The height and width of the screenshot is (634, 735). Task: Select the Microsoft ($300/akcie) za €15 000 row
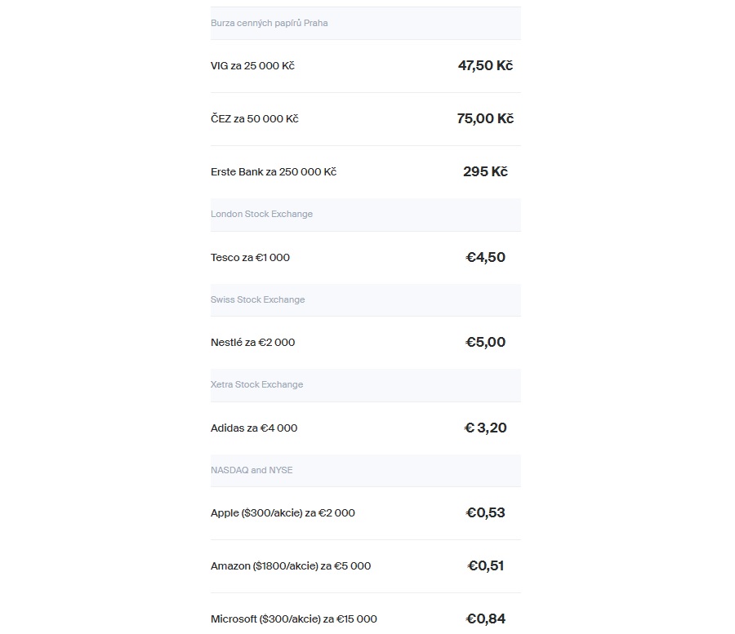366,614
